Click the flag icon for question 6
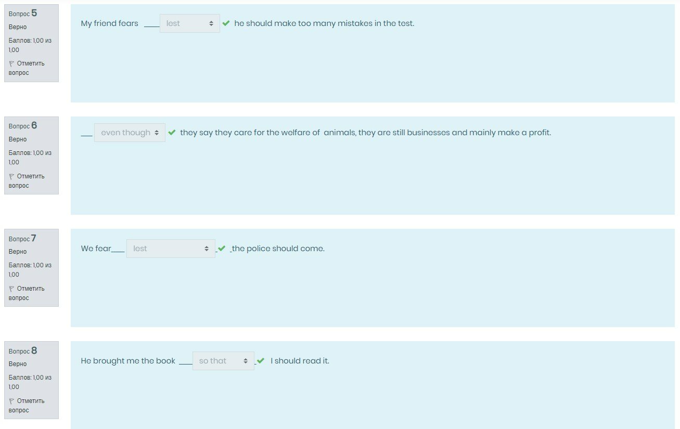The height and width of the screenshot is (429, 680). (x=11, y=176)
